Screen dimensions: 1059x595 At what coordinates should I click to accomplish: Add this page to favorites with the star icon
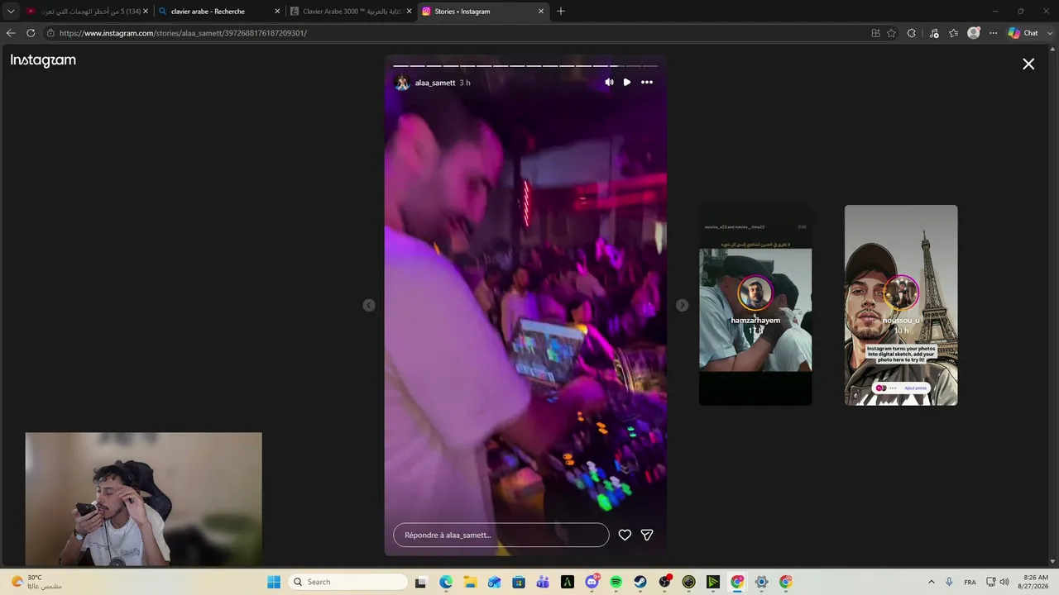pos(891,33)
